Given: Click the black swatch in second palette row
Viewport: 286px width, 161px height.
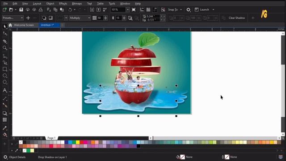Looking at the screenshot, I should 139,146.
